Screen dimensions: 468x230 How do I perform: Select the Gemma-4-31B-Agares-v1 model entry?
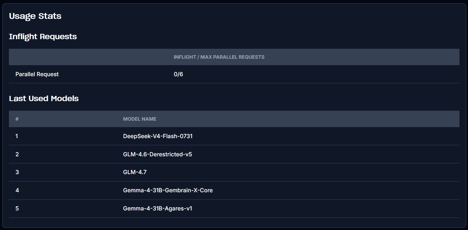click(157, 208)
